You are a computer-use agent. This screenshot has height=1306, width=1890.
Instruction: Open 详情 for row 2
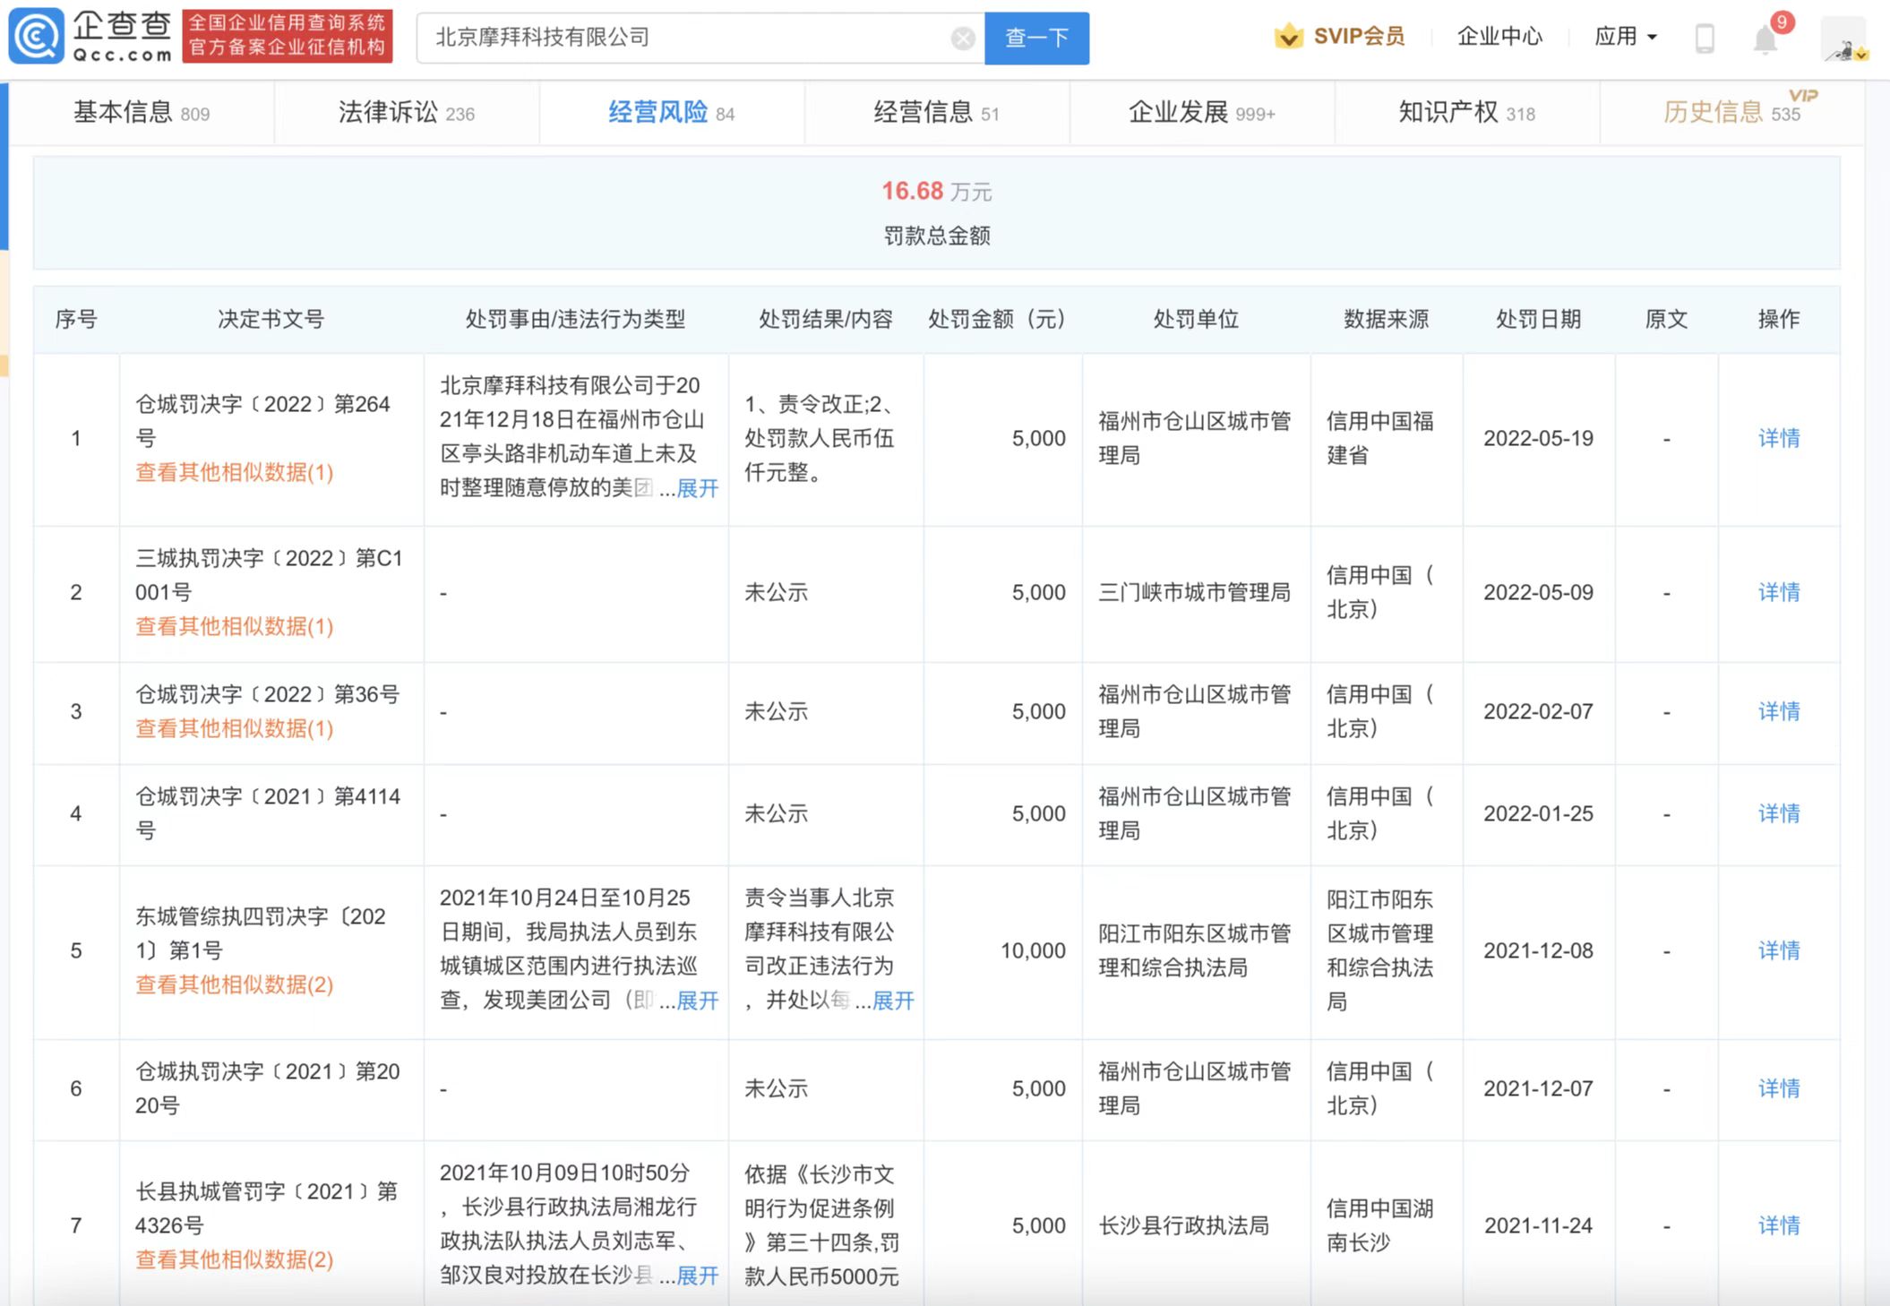pyautogui.click(x=1778, y=592)
